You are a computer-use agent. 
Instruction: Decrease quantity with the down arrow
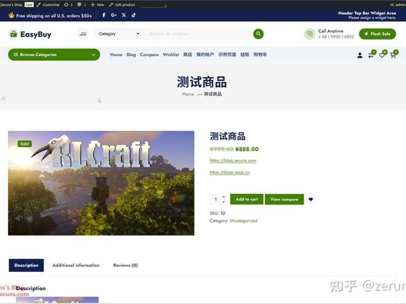pos(224,202)
